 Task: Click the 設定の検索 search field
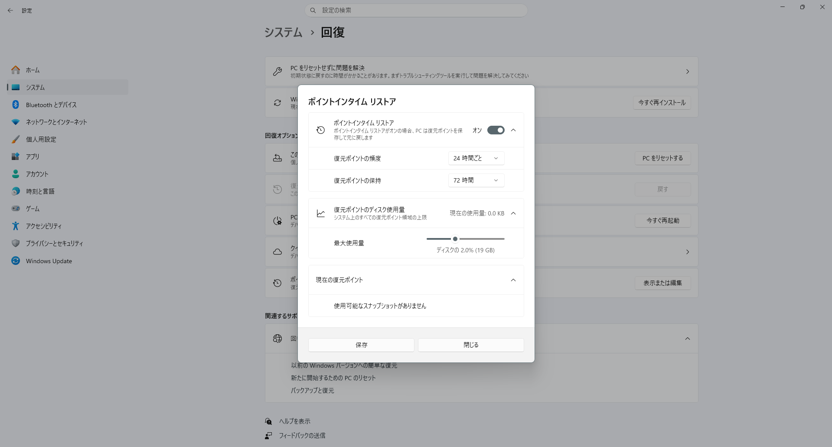416,10
